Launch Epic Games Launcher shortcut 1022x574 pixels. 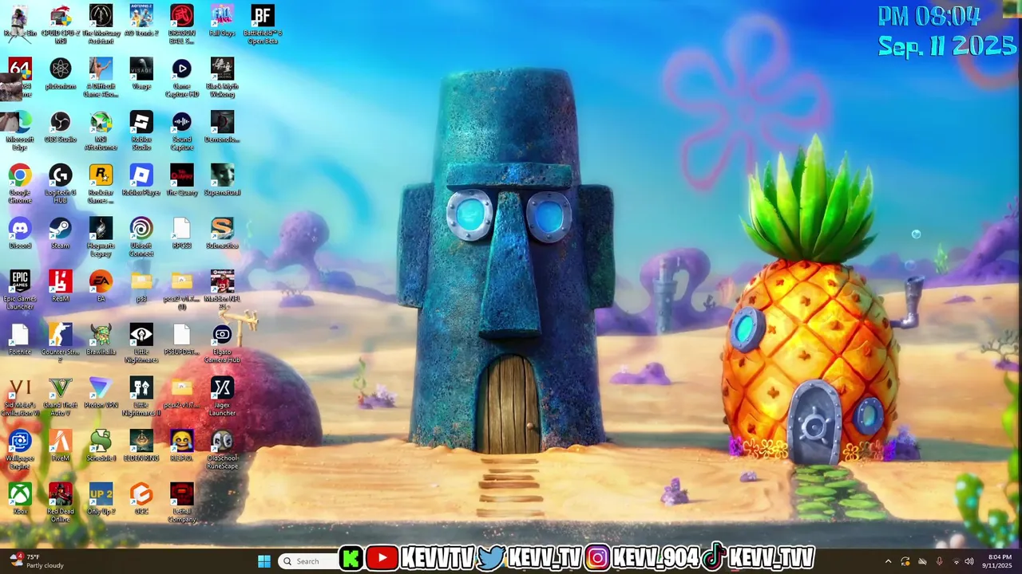pyautogui.click(x=20, y=290)
